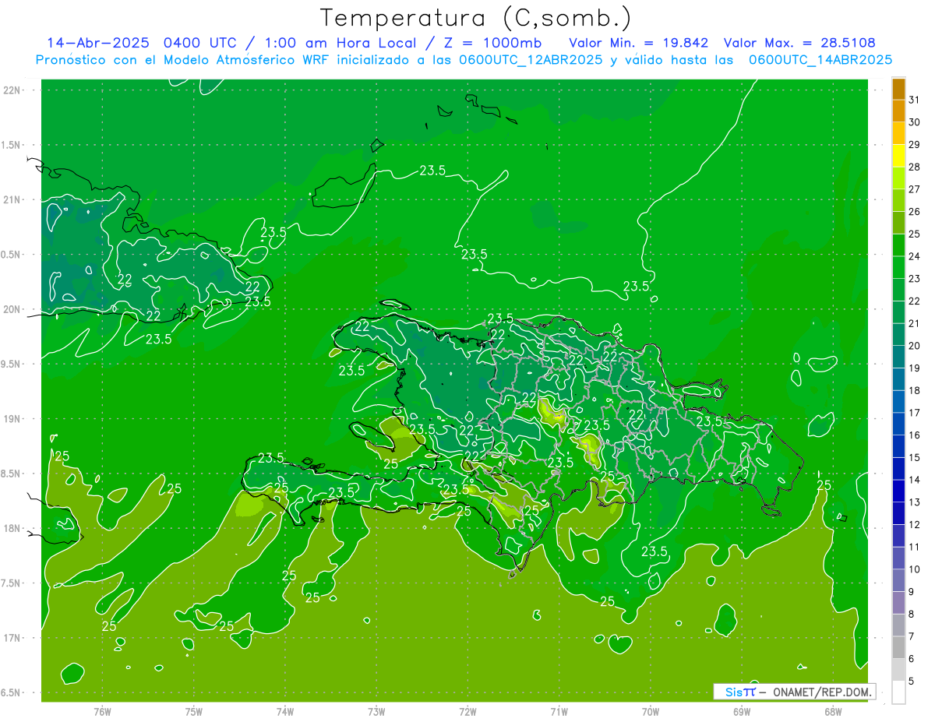Viewport: 935px width, 722px height.
Task: Click the "71W" longitude axis label
Action: click(559, 712)
